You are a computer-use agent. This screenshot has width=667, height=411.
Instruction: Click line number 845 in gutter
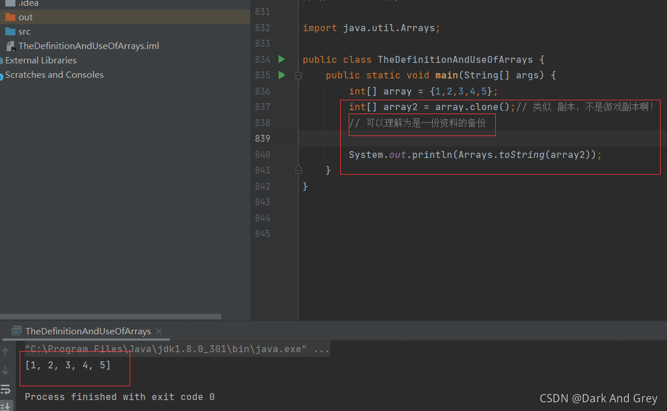(262, 233)
